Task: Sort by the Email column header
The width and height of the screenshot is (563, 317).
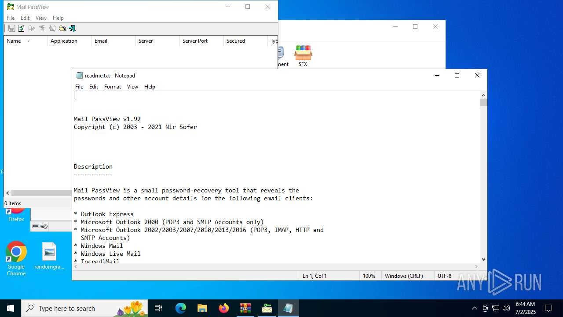Action: point(113,41)
